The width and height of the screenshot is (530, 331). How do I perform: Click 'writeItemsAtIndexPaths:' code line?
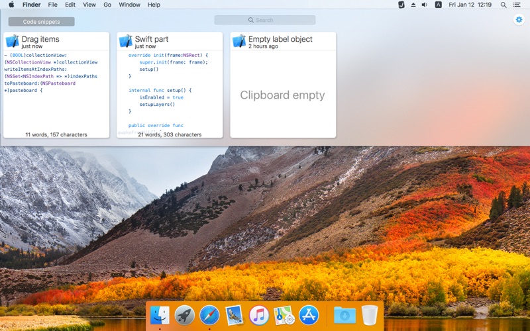(36, 70)
